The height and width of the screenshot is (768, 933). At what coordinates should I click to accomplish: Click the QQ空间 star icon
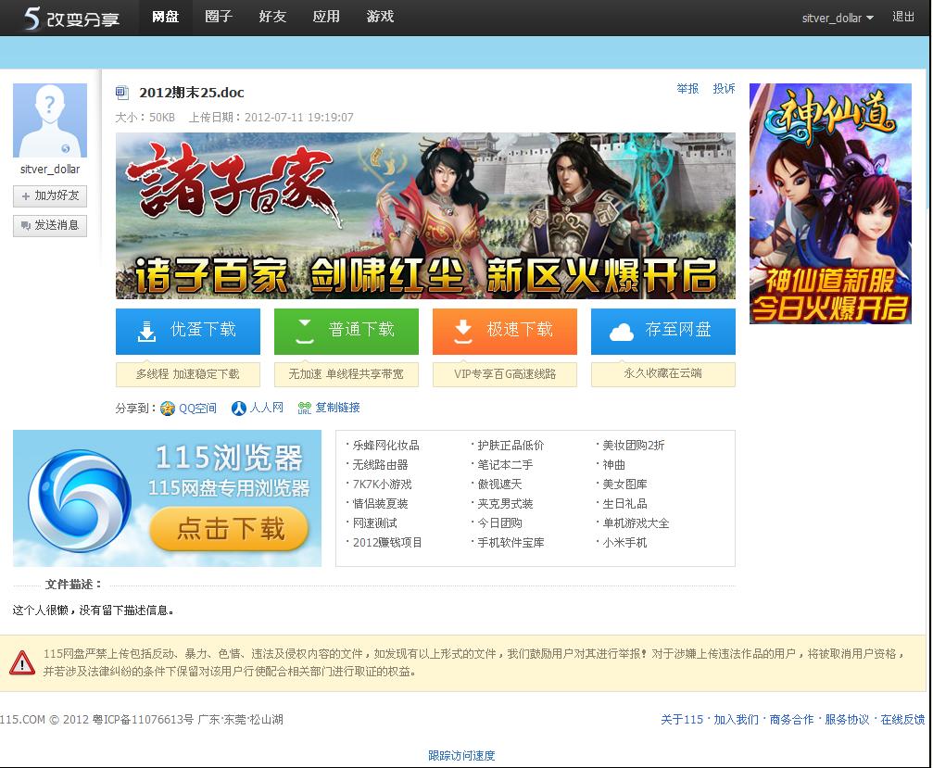click(x=168, y=409)
